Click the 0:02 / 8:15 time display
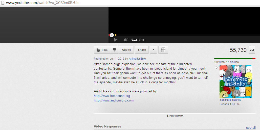This screenshot has width=260, height=130. pos(138,40)
